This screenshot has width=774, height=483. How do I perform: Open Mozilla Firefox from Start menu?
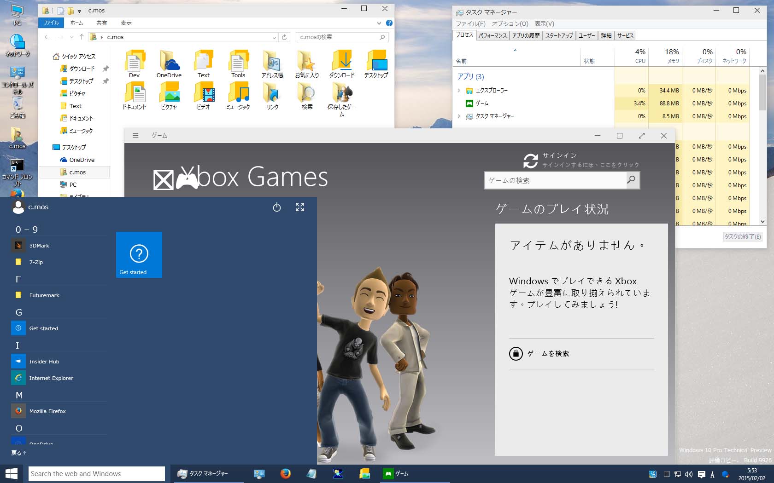click(x=59, y=411)
